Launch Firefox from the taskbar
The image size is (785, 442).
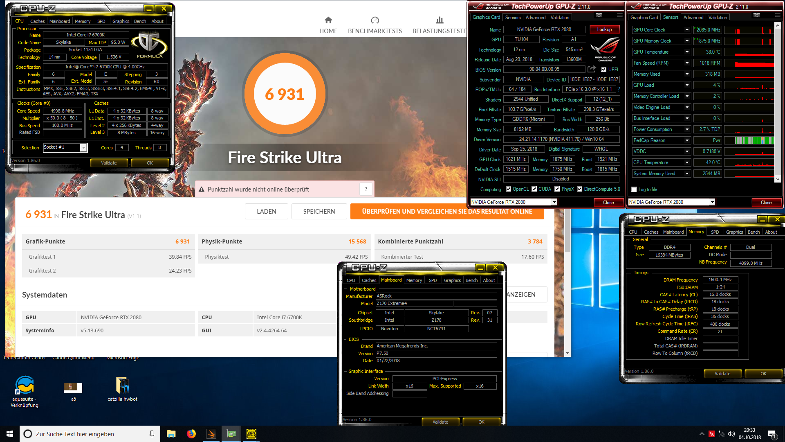191,434
